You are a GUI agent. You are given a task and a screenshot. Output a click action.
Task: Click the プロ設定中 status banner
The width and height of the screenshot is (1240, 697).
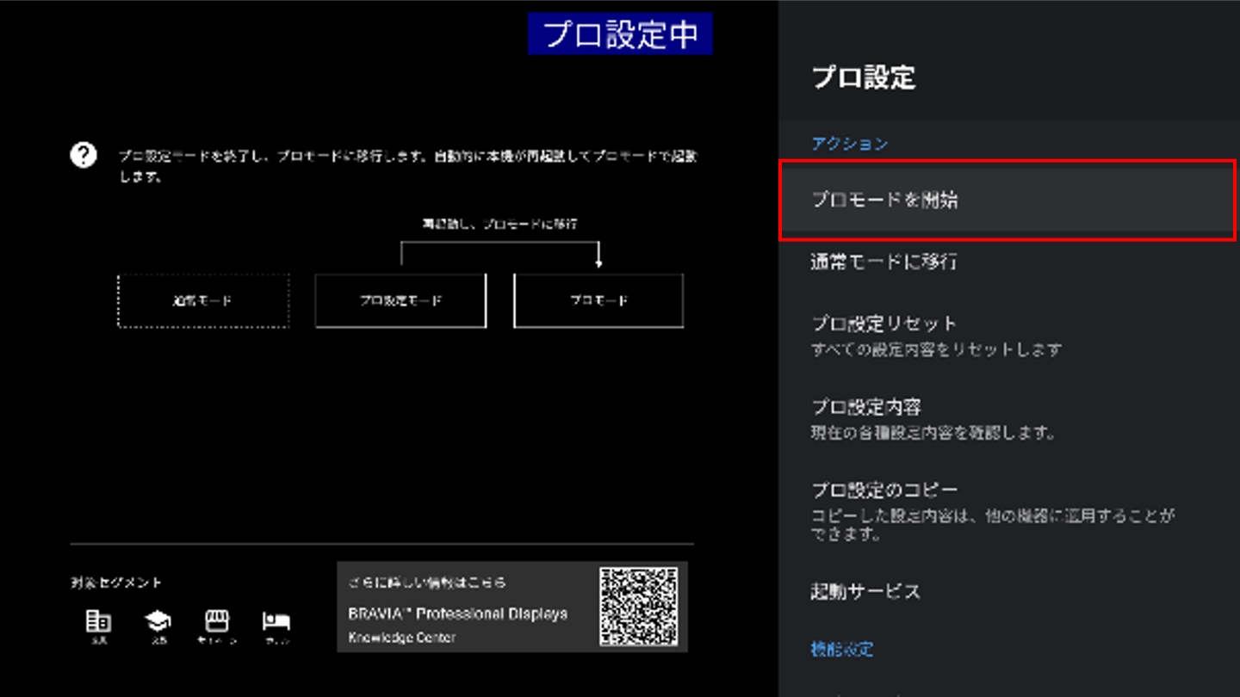620,34
